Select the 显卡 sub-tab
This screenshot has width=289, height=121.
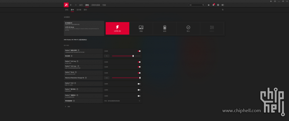(x=73, y=9)
